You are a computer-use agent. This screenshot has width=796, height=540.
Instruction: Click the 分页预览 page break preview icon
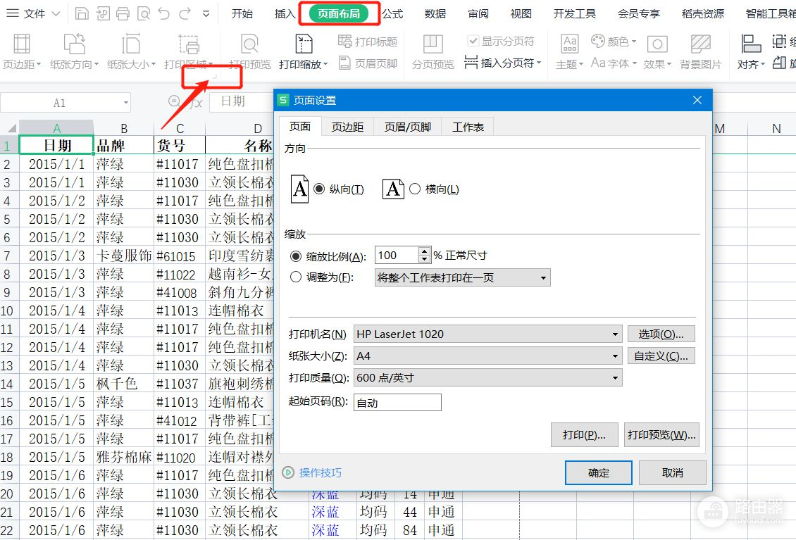[x=433, y=45]
